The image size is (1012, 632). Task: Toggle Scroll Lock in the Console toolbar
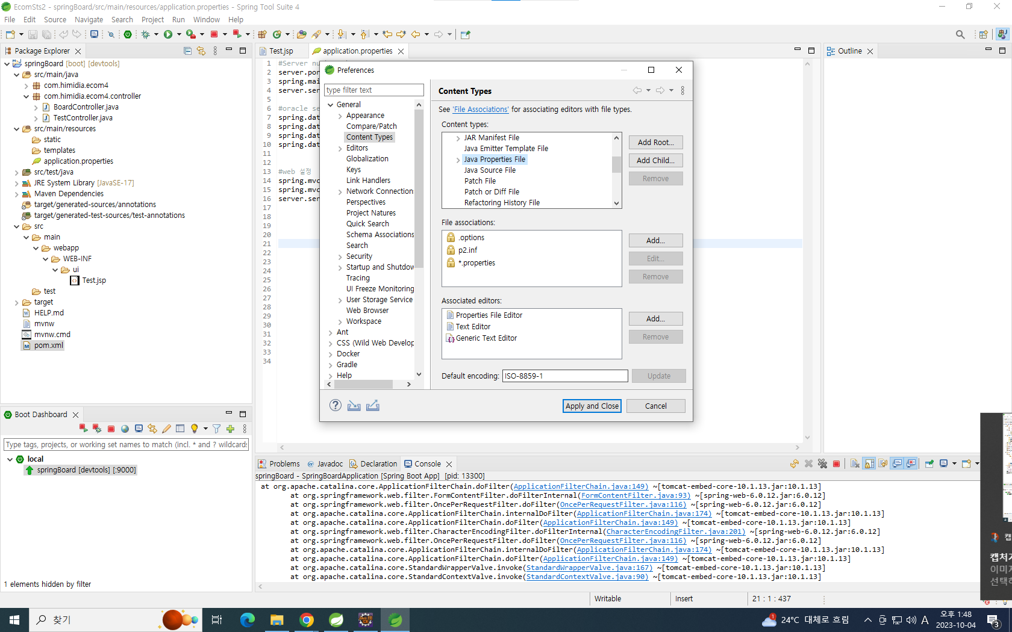(869, 463)
